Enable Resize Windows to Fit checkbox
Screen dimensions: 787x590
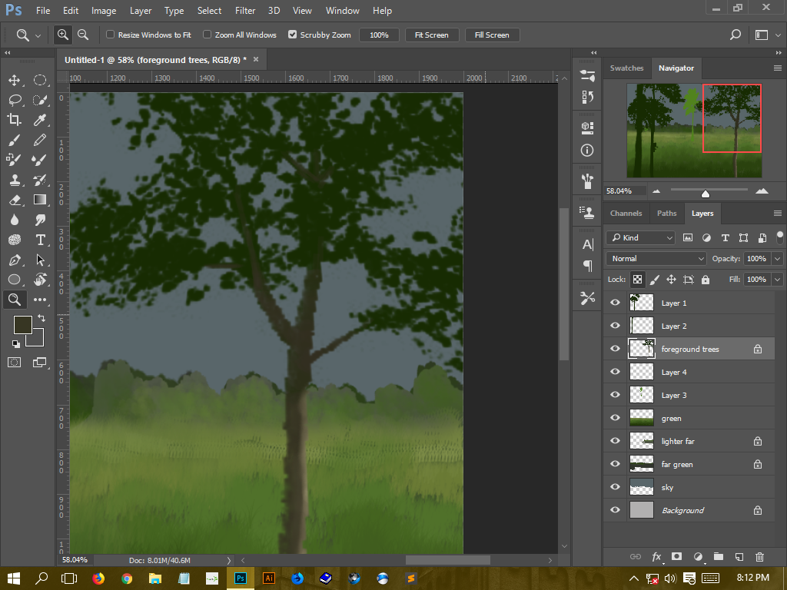(110, 35)
